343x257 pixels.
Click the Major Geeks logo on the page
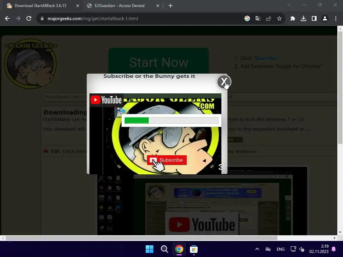pyautogui.click(x=30, y=64)
